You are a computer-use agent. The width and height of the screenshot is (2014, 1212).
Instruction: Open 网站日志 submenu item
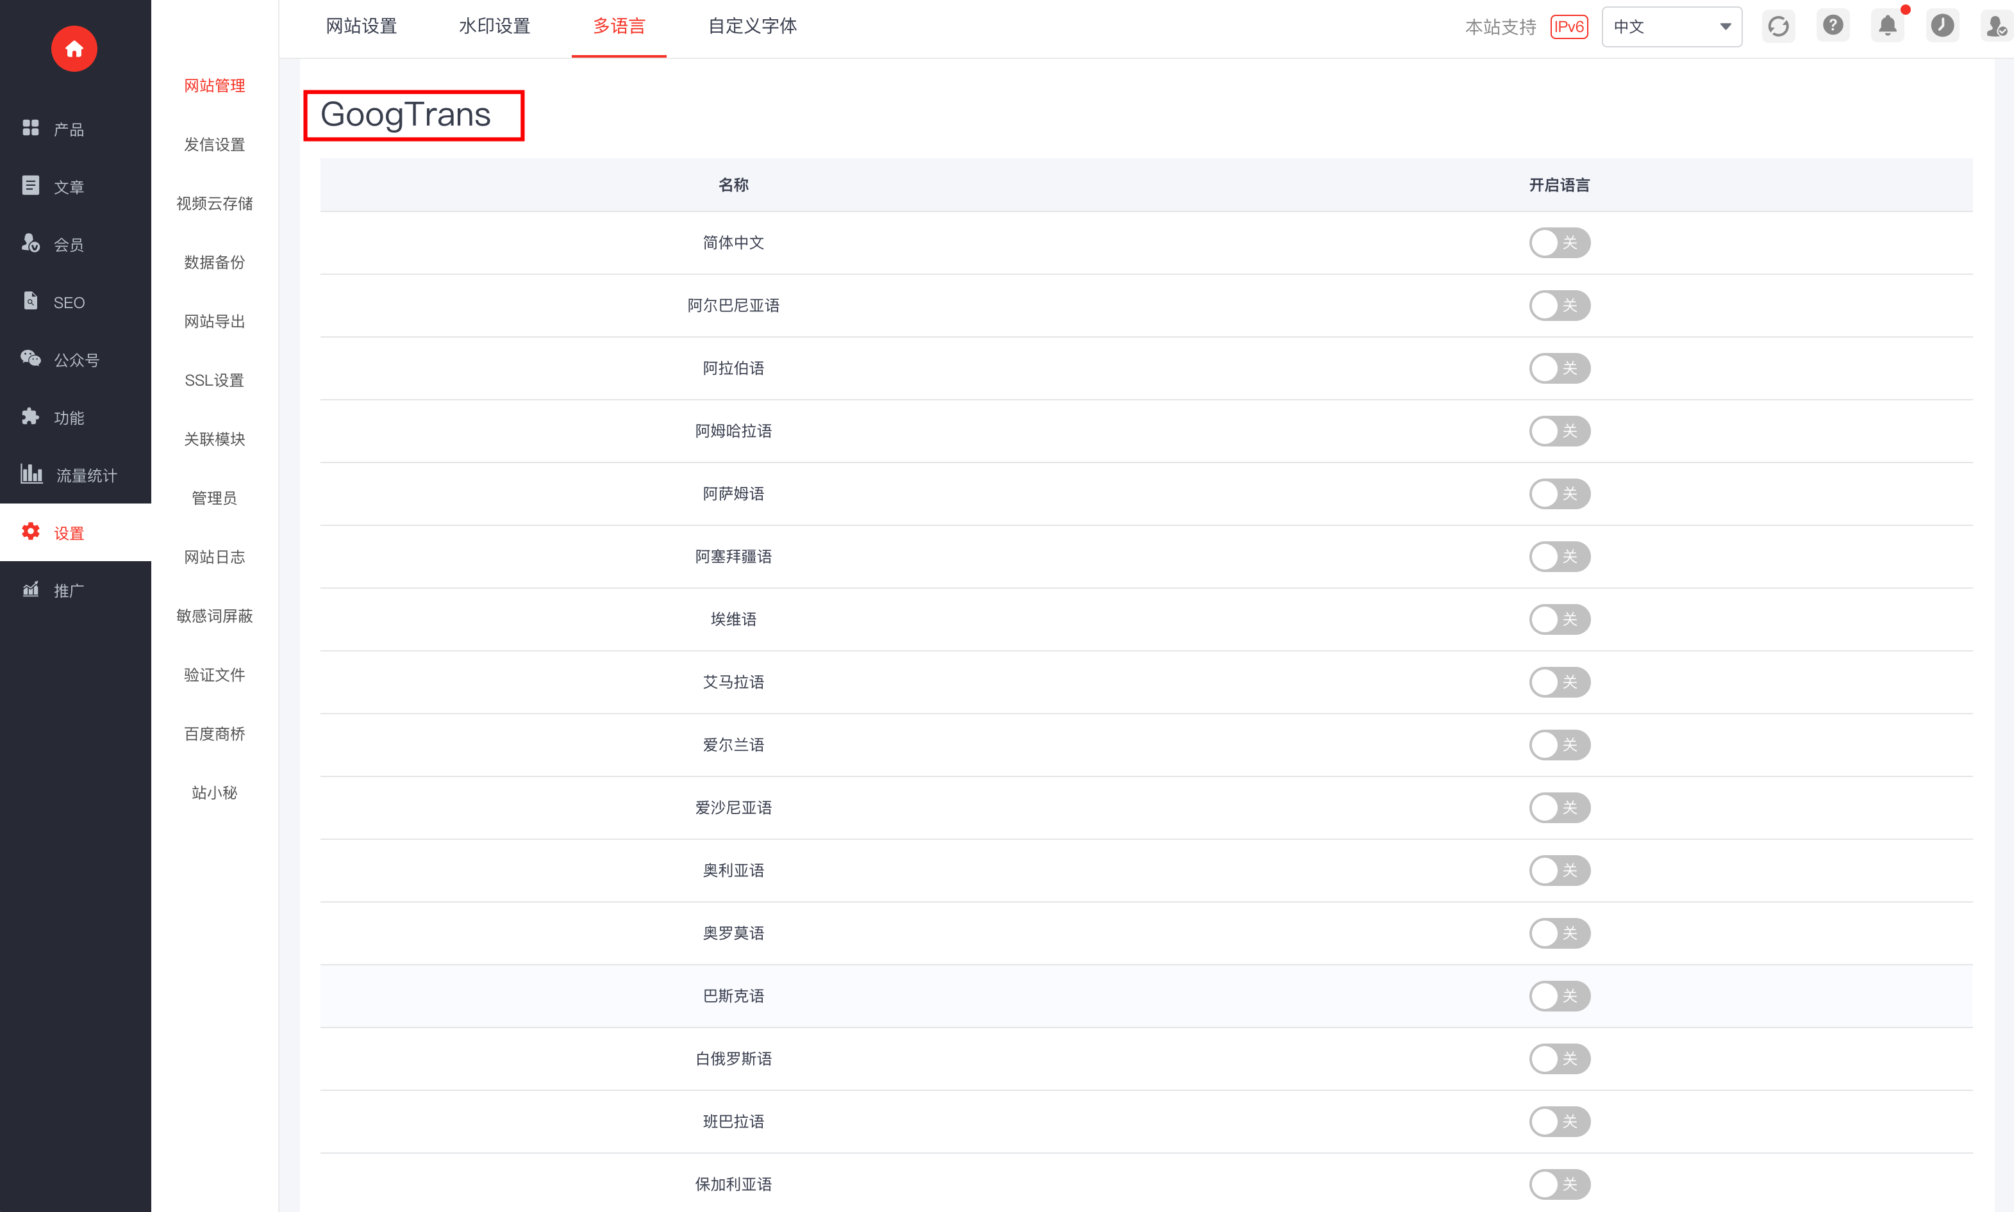[214, 557]
